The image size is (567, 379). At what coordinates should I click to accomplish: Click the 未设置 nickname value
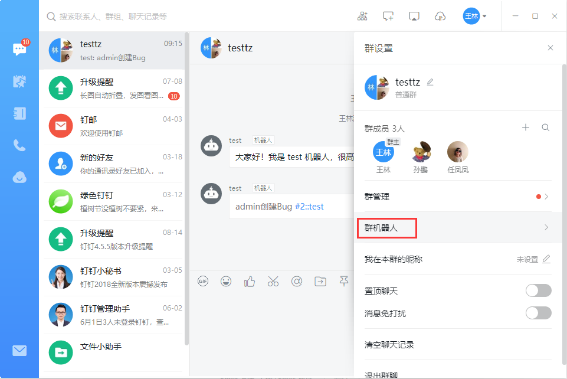click(527, 259)
